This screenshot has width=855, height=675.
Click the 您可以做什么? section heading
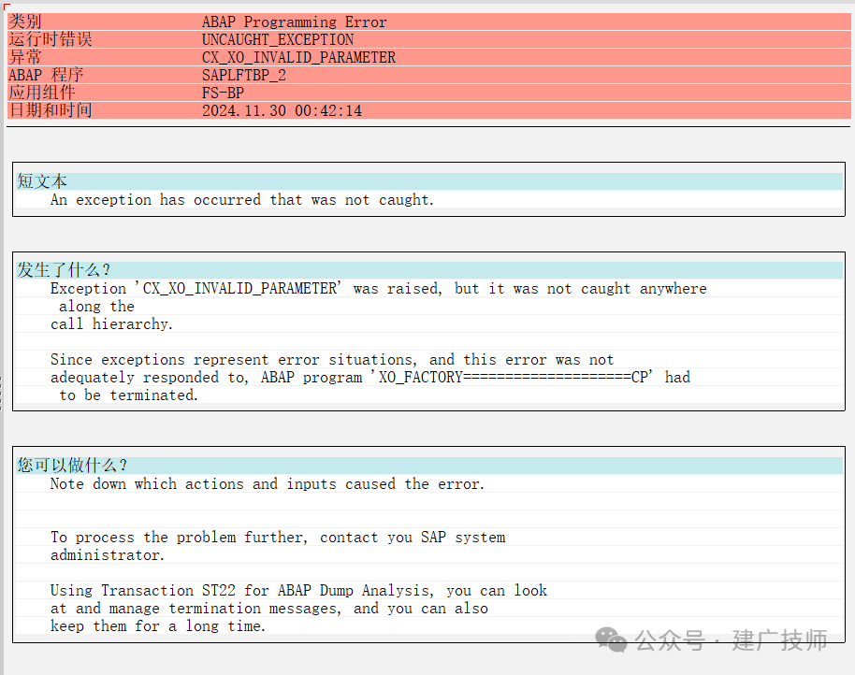coord(72,465)
